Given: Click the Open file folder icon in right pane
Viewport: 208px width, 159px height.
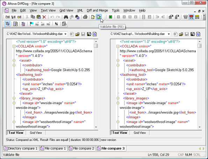Looking at the screenshot, I should pos(181,34).
